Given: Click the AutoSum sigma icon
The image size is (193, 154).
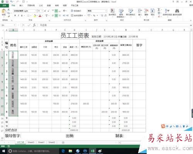Looking at the screenshot, I should (159, 10).
